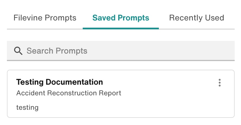241x125 pixels.
Task: Select the Accident Reconstruction Report subtitle
Action: pos(69,93)
